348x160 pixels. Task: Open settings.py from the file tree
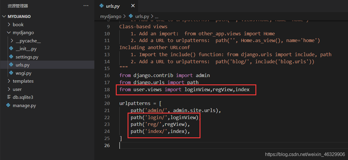pos(27,57)
